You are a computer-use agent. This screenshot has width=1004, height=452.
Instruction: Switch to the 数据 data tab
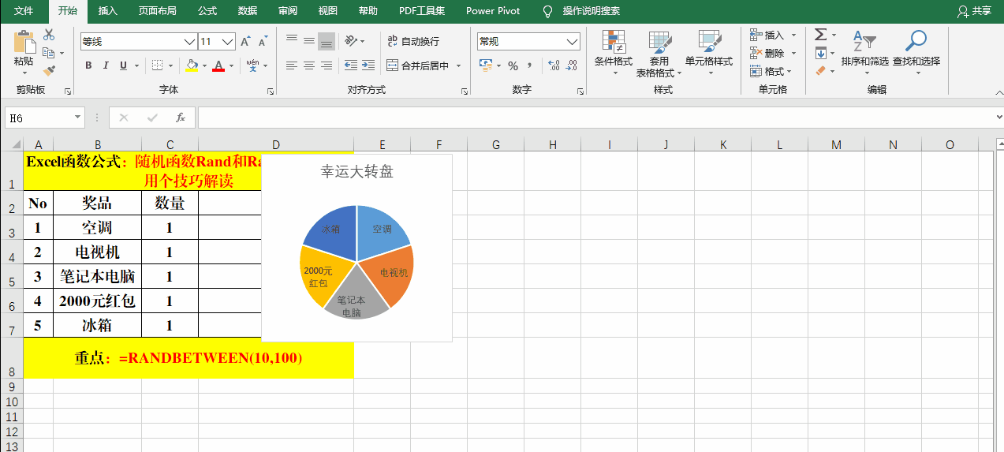coord(248,11)
